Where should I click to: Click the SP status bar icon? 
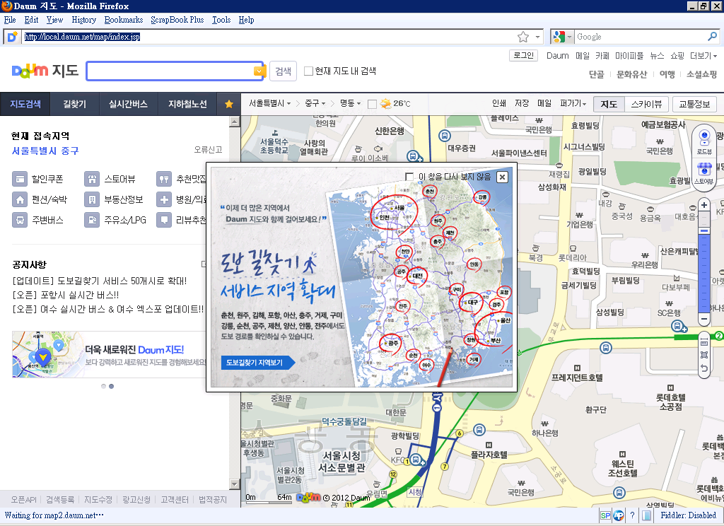605,515
